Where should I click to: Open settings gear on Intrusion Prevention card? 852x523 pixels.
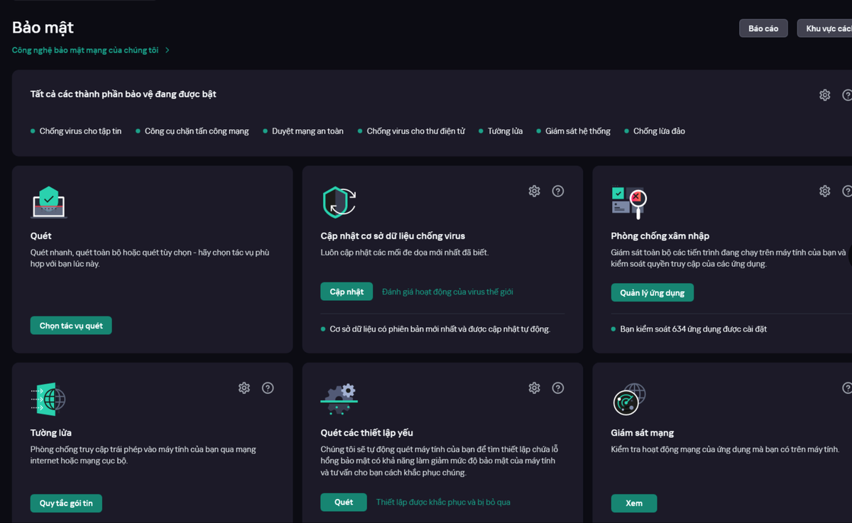[x=824, y=191]
